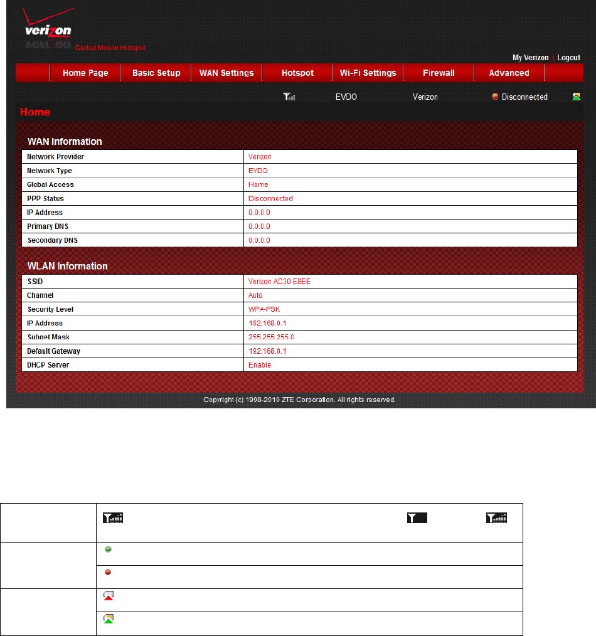Click the My Verizon link

tap(530, 58)
